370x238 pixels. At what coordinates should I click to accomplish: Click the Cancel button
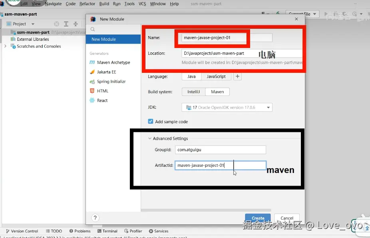tap(287, 218)
